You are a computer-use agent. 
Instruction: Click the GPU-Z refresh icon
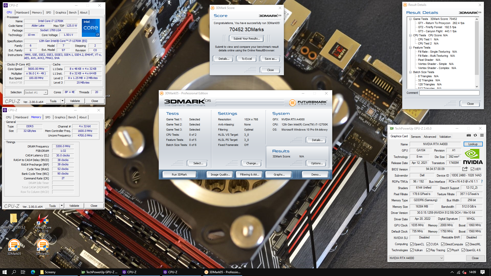(x=475, y=135)
